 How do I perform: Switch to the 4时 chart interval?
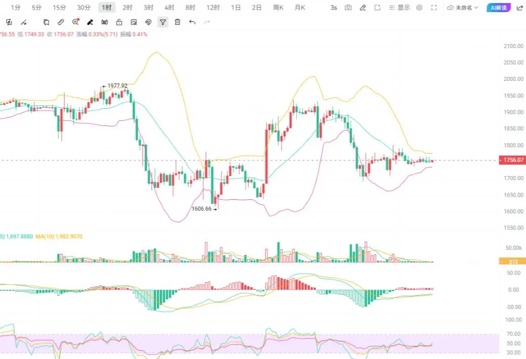tap(169, 8)
